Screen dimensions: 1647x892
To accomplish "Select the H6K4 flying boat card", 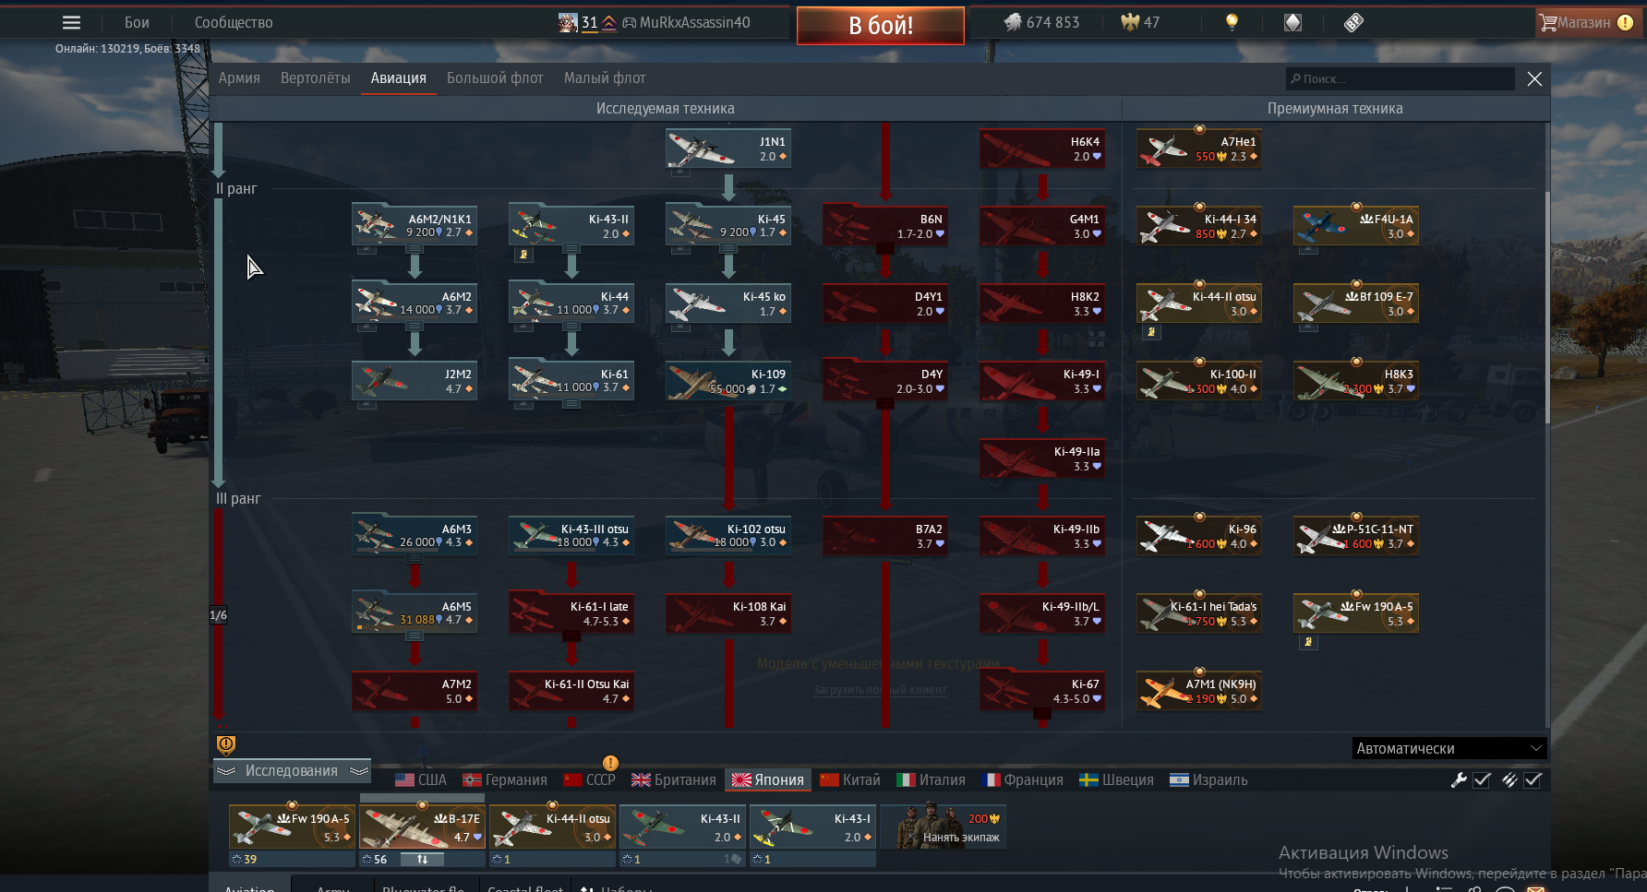I will pyautogui.click(x=1042, y=149).
